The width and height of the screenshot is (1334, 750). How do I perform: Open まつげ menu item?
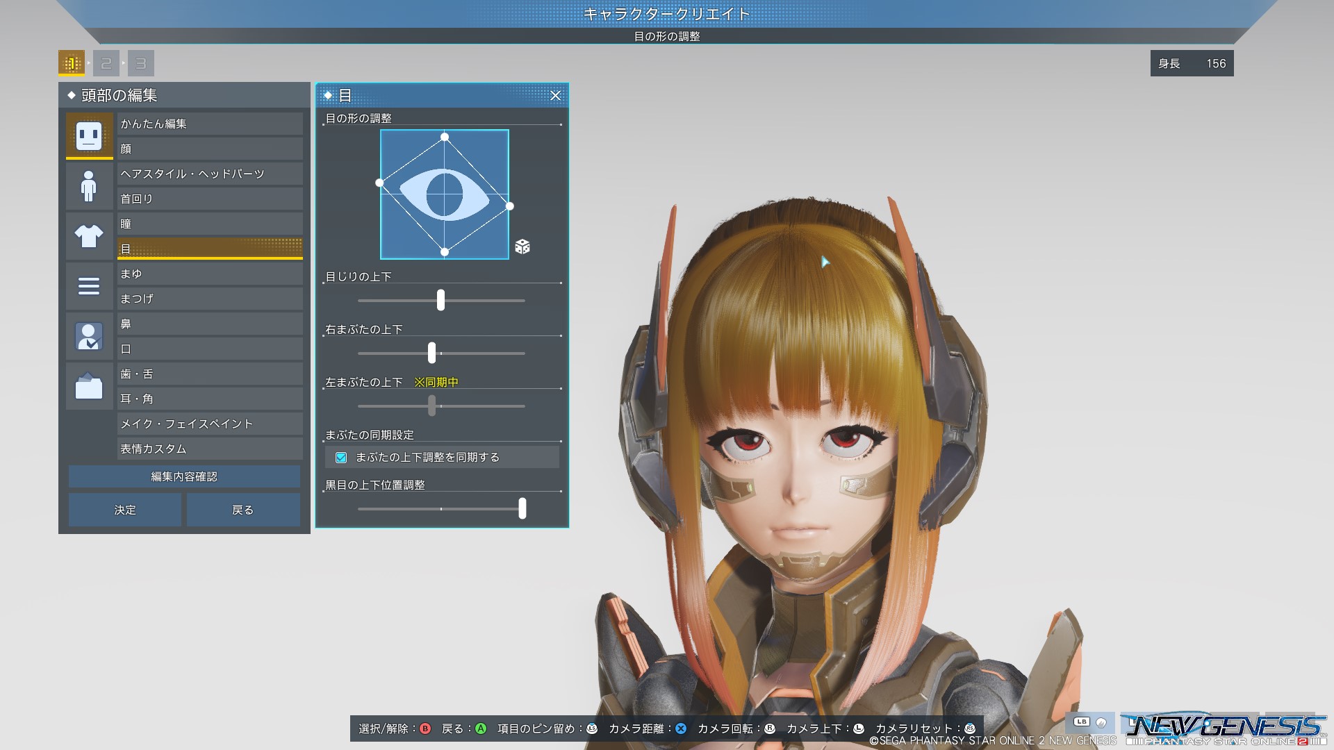(210, 299)
